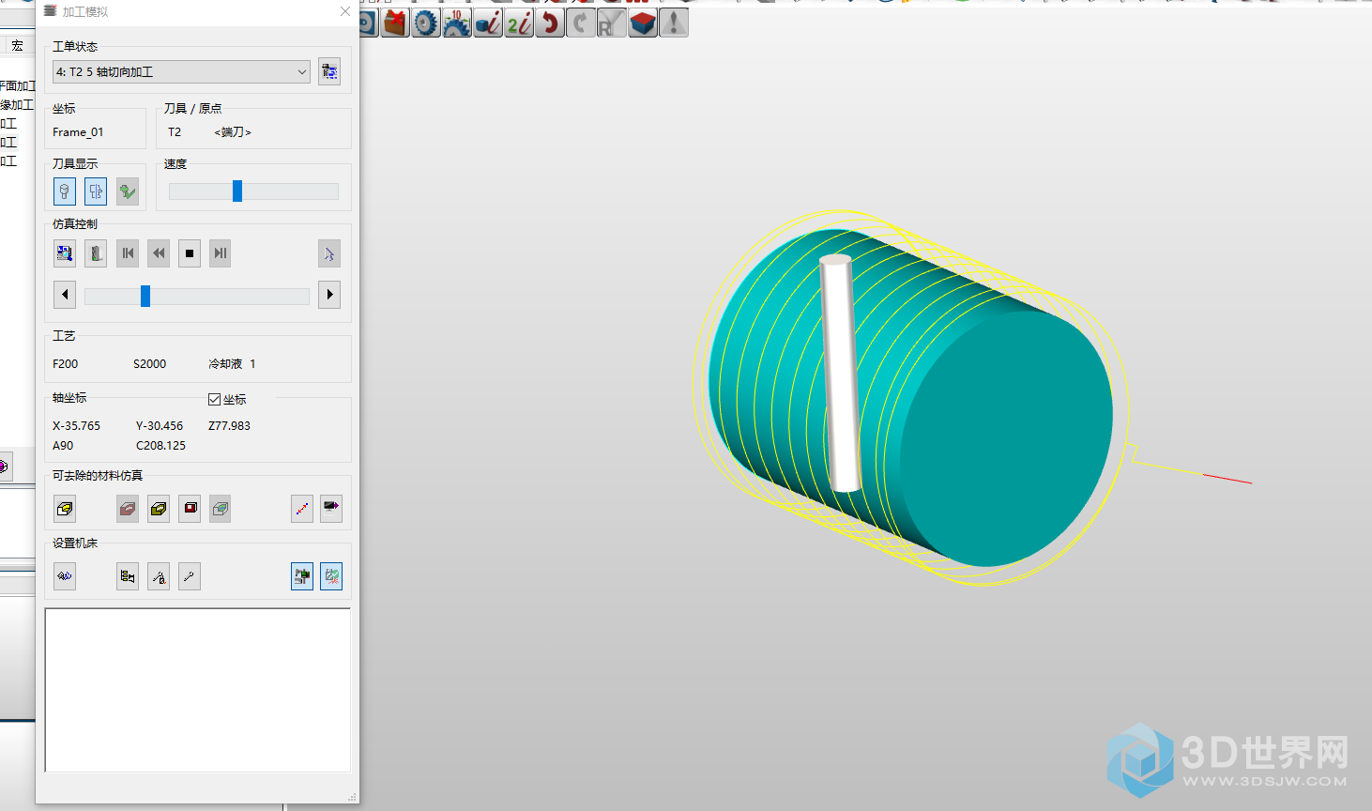Stop the simulation
1372x811 pixels.
(190, 253)
